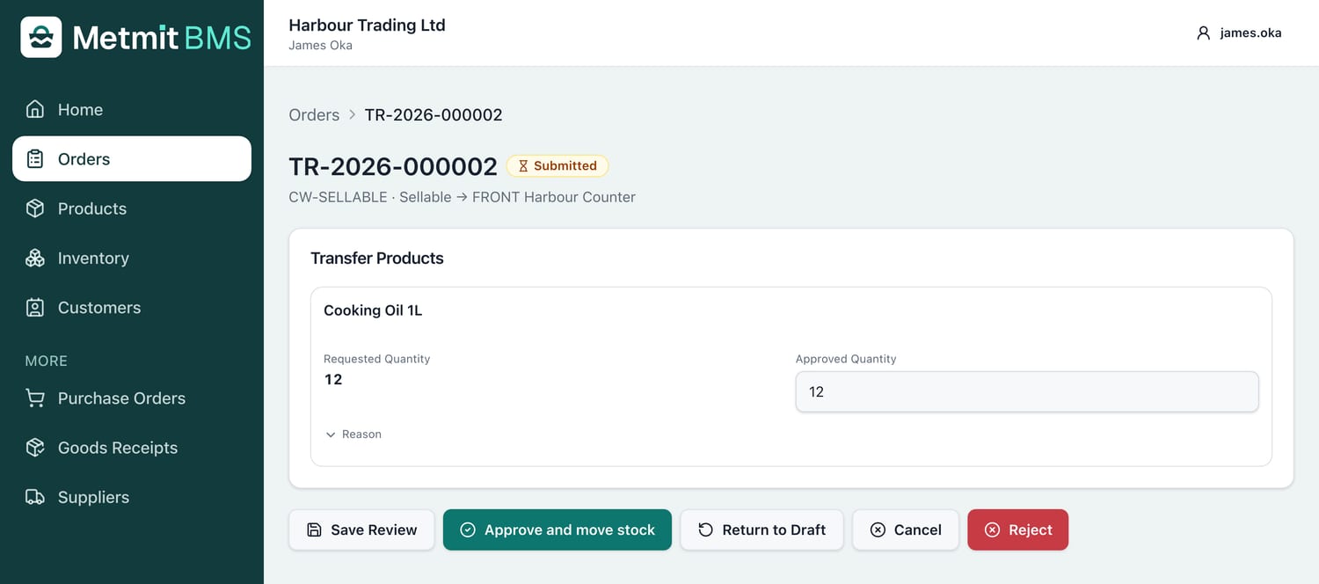The image size is (1319, 584).
Task: Click the Purchase Orders cart icon
Action: coord(35,398)
